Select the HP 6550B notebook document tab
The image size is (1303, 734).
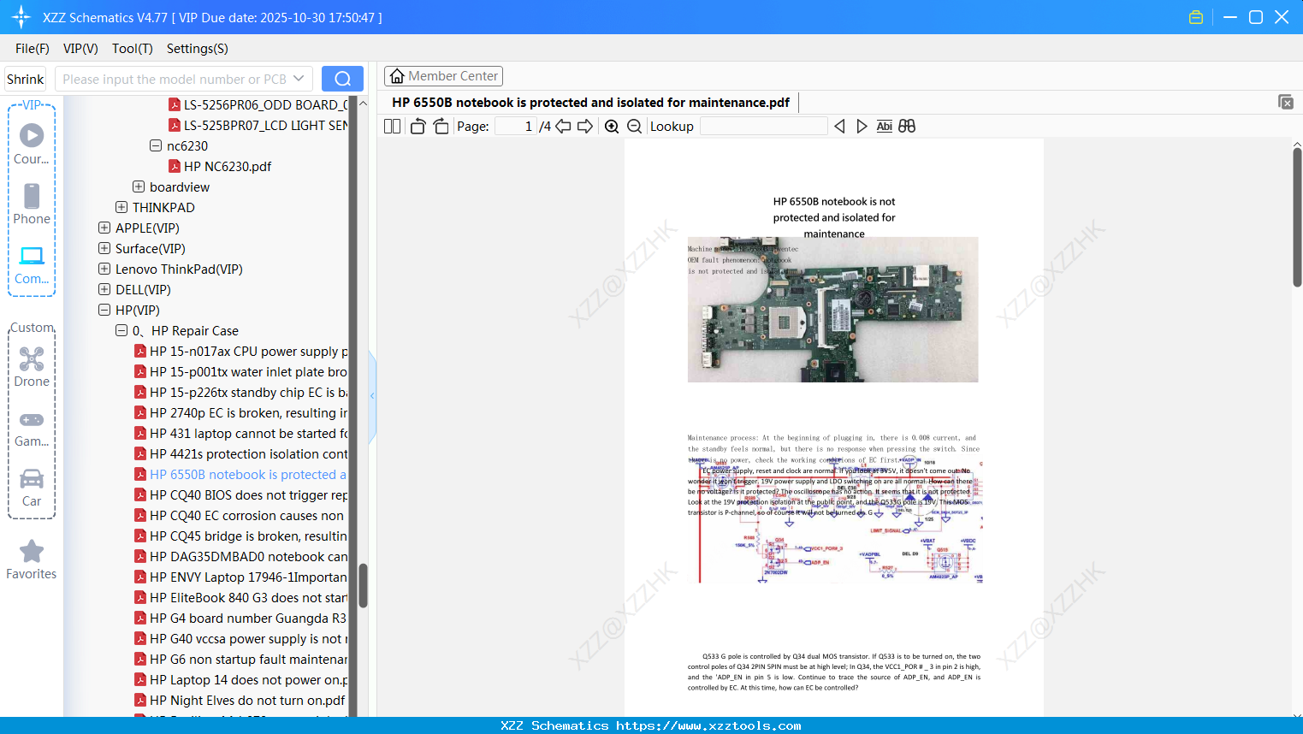(x=590, y=103)
